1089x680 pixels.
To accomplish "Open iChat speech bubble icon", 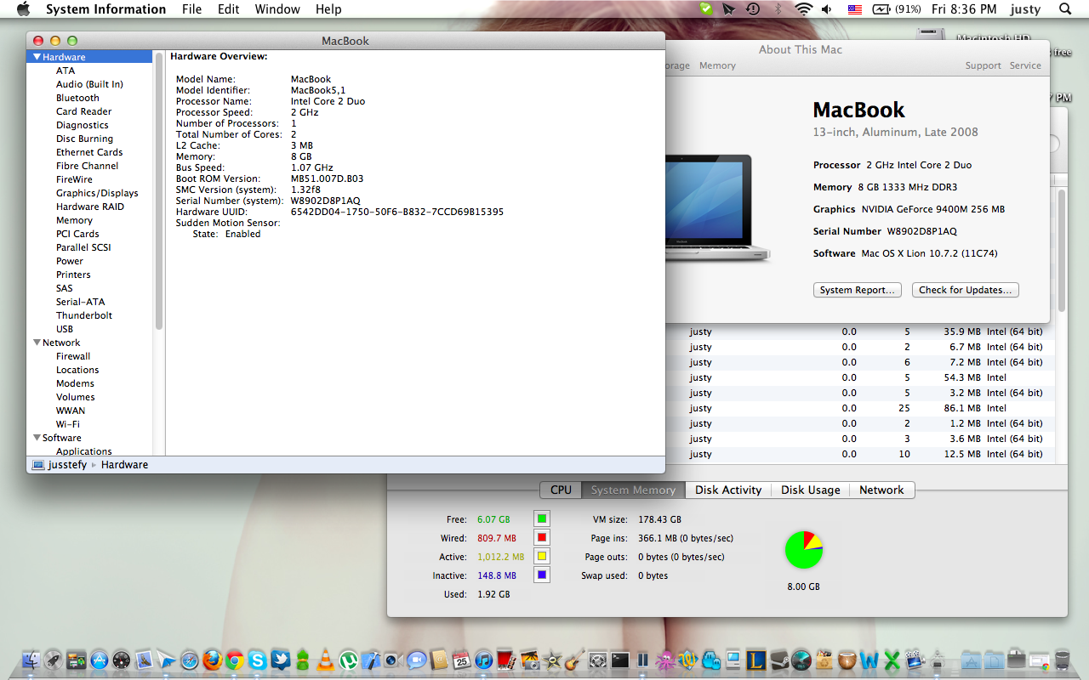I will pyautogui.click(x=416, y=660).
